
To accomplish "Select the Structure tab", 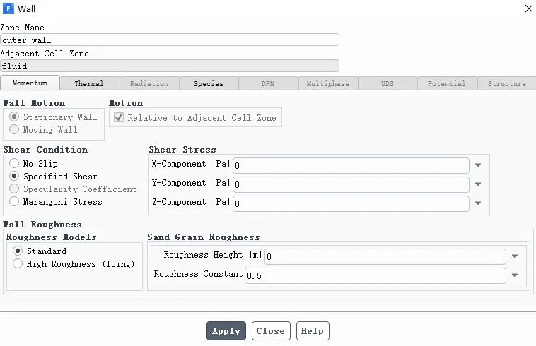I will point(507,83).
